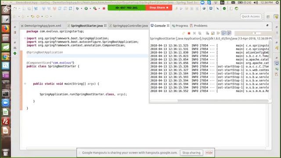Collapse the main method fold marker
This screenshot has width=281, height=158.
25,84
